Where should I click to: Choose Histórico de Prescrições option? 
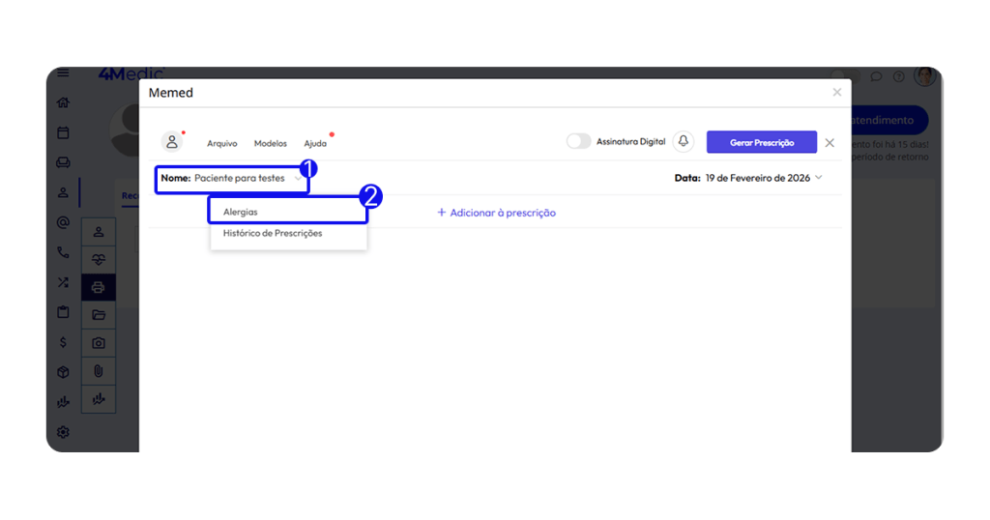tap(273, 233)
